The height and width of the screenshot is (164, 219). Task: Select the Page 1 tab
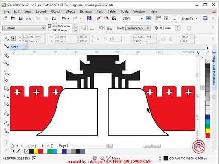click(63, 146)
